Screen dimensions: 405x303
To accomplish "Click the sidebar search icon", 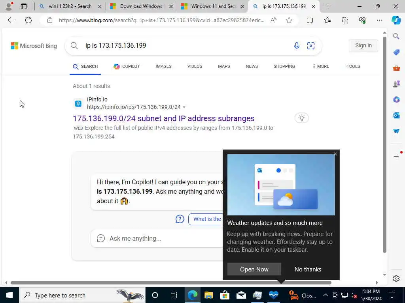I will coord(396,36).
